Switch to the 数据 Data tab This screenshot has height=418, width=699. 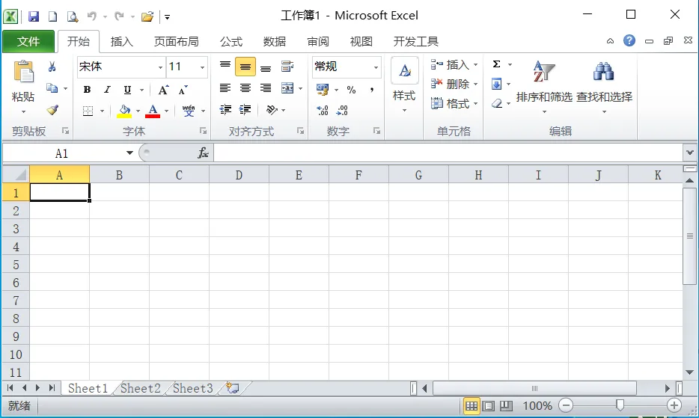274,41
